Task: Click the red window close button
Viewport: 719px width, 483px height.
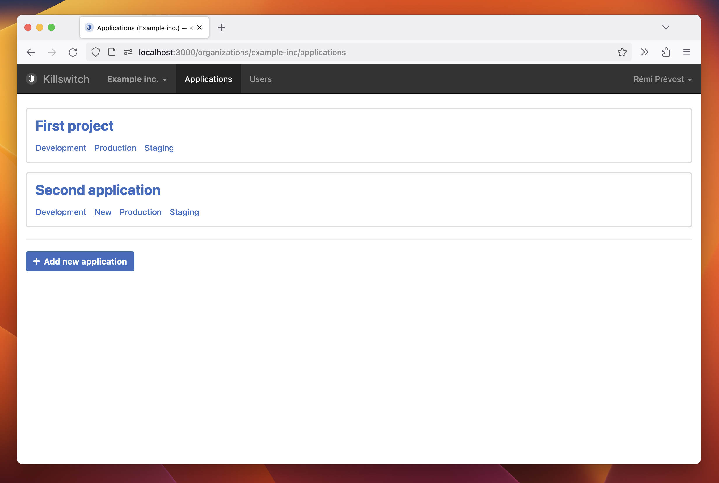Action: point(28,28)
